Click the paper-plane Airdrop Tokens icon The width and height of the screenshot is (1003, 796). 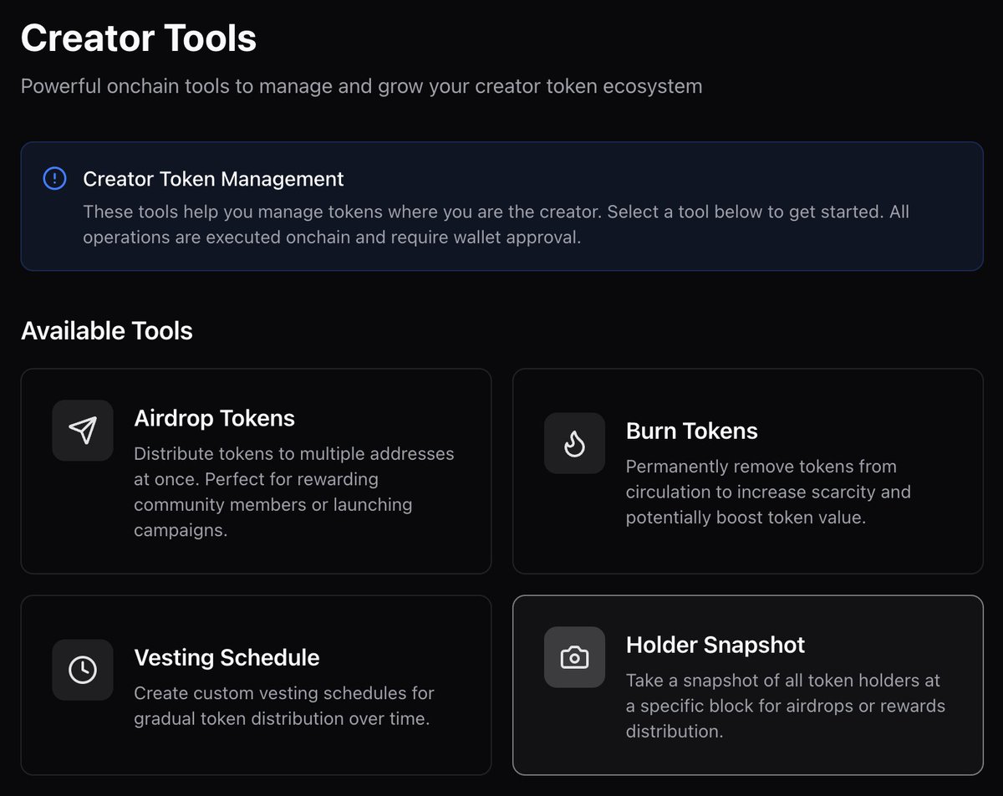[x=82, y=430]
